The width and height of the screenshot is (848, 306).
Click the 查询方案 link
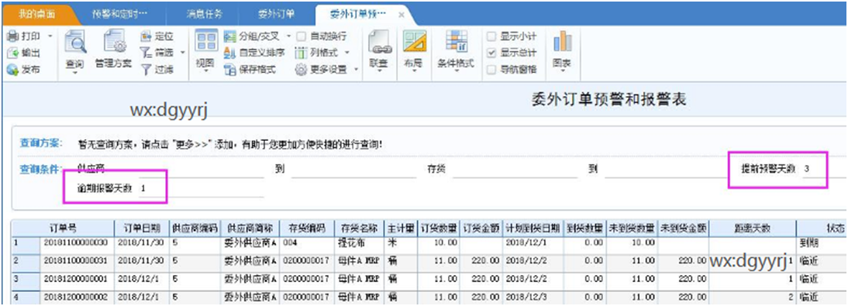[x=40, y=144]
